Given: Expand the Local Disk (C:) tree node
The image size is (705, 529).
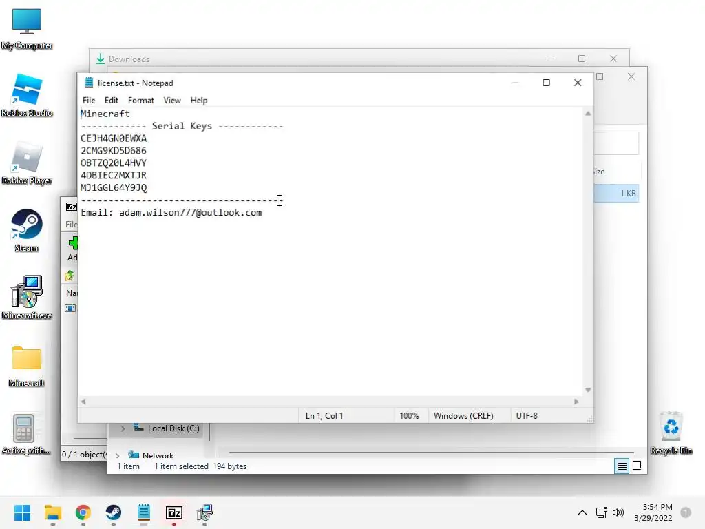Looking at the screenshot, I should 123,428.
